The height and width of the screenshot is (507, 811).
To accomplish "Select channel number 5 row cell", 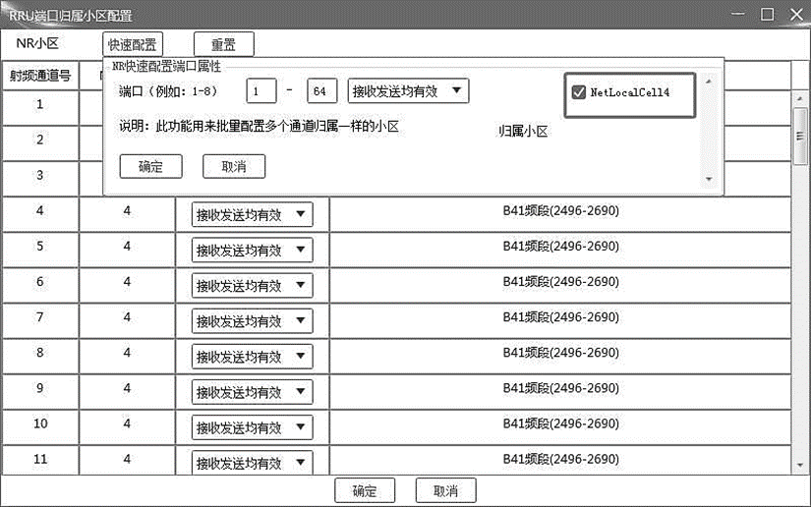I will point(40,250).
